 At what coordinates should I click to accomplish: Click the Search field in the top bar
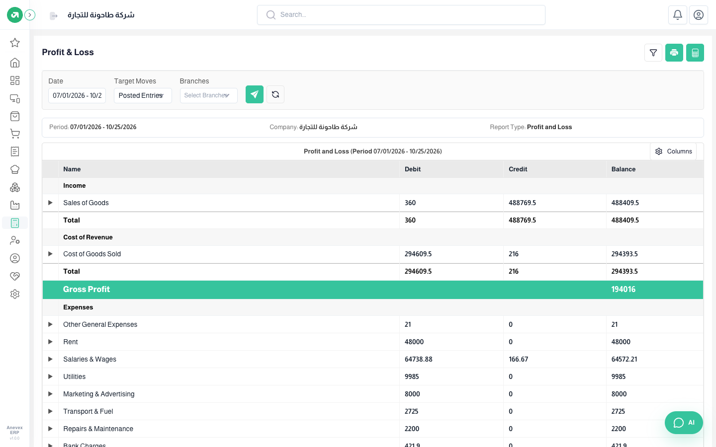[401, 15]
